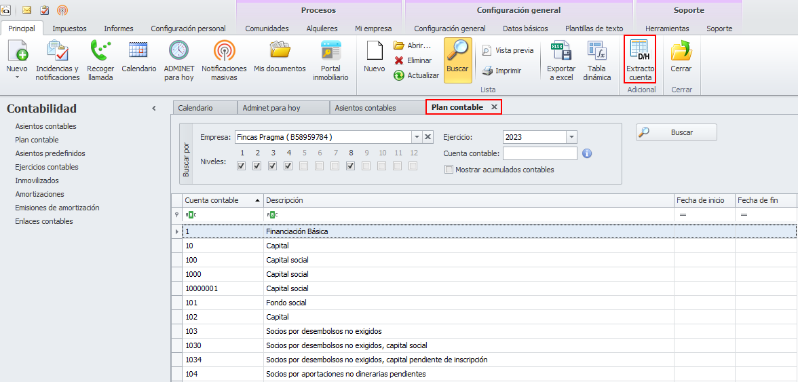Expand the Nuevo dropdown arrow

(17, 77)
